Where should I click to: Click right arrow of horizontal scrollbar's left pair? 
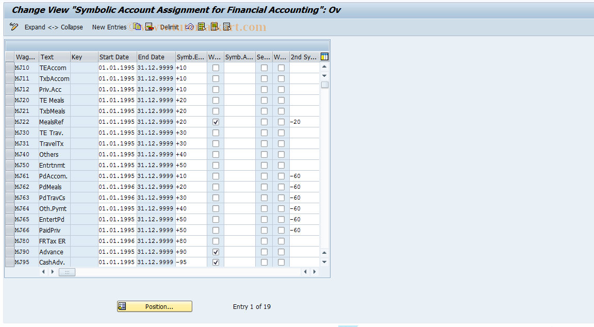tap(52, 272)
